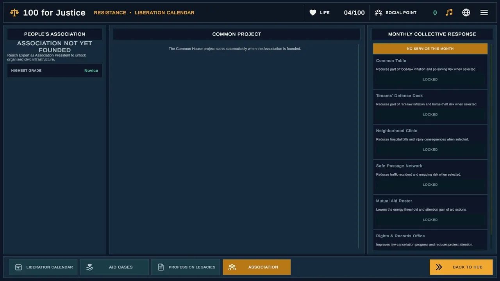Click the Monthly Collective Response header

point(432,34)
